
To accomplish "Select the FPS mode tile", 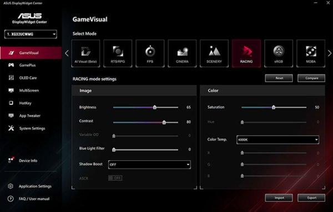I will pos(150,53).
